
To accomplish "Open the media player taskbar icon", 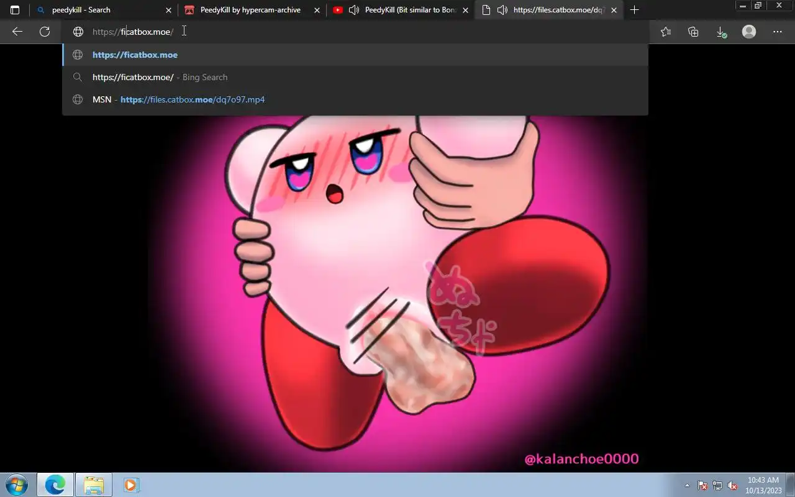I will 131,485.
